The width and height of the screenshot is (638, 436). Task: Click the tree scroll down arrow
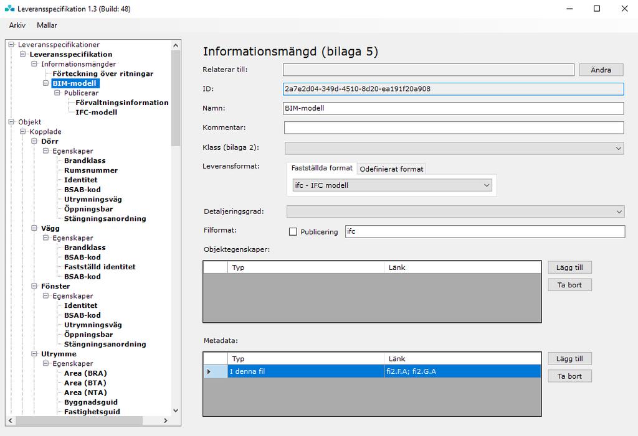(x=176, y=410)
